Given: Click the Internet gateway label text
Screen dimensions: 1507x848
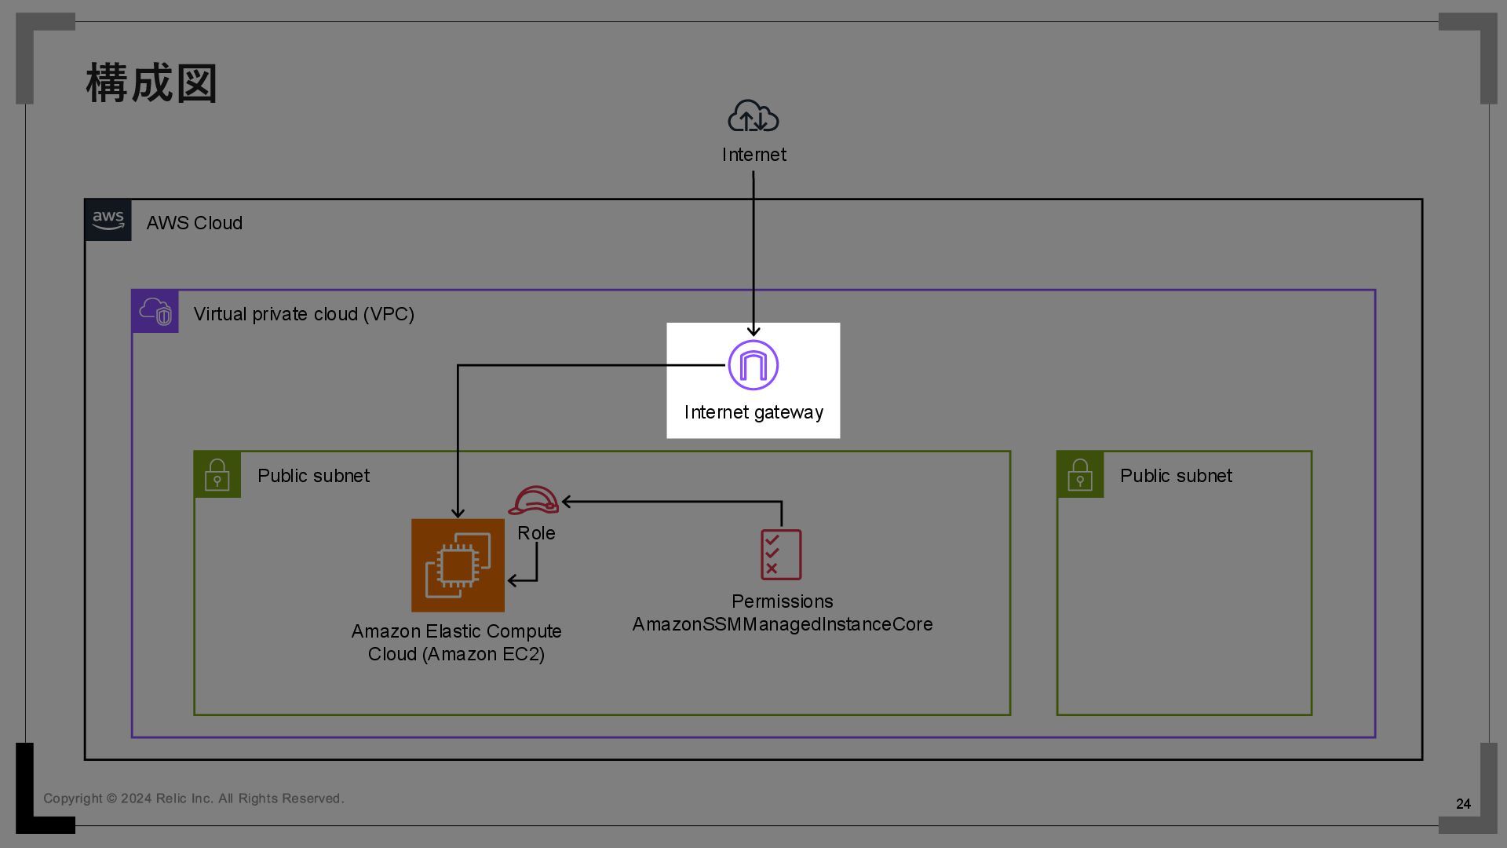Looking at the screenshot, I should (753, 413).
